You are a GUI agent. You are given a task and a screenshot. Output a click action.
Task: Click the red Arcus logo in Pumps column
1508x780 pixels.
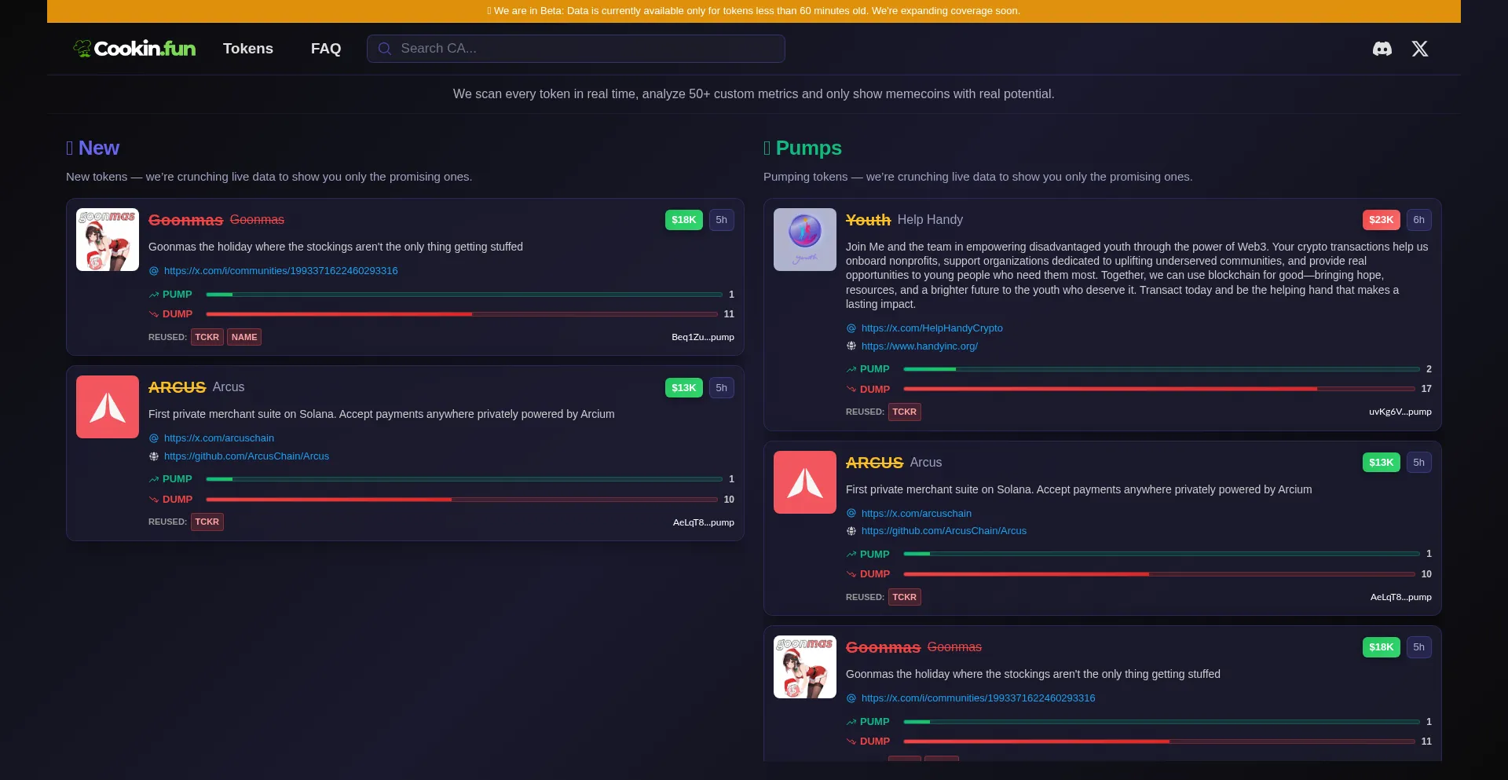[x=804, y=482]
